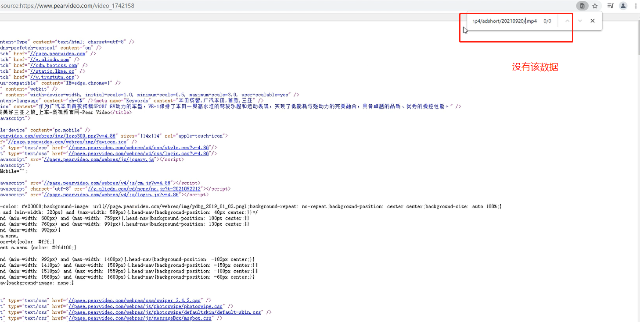The image size is (640, 322).
Task: Open the logo300.png?v=4.86 link
Action: pos(58,136)
